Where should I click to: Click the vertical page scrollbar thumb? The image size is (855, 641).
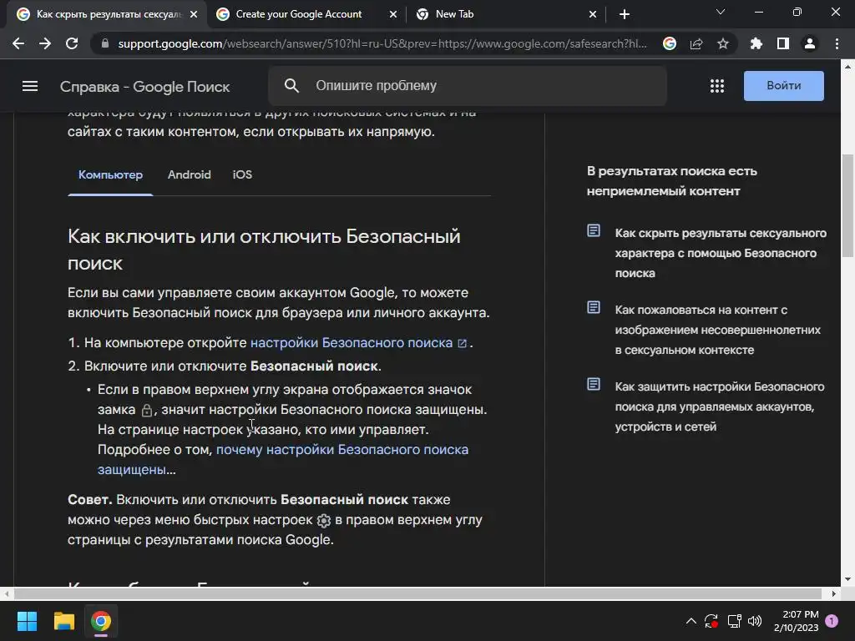pyautogui.click(x=847, y=204)
